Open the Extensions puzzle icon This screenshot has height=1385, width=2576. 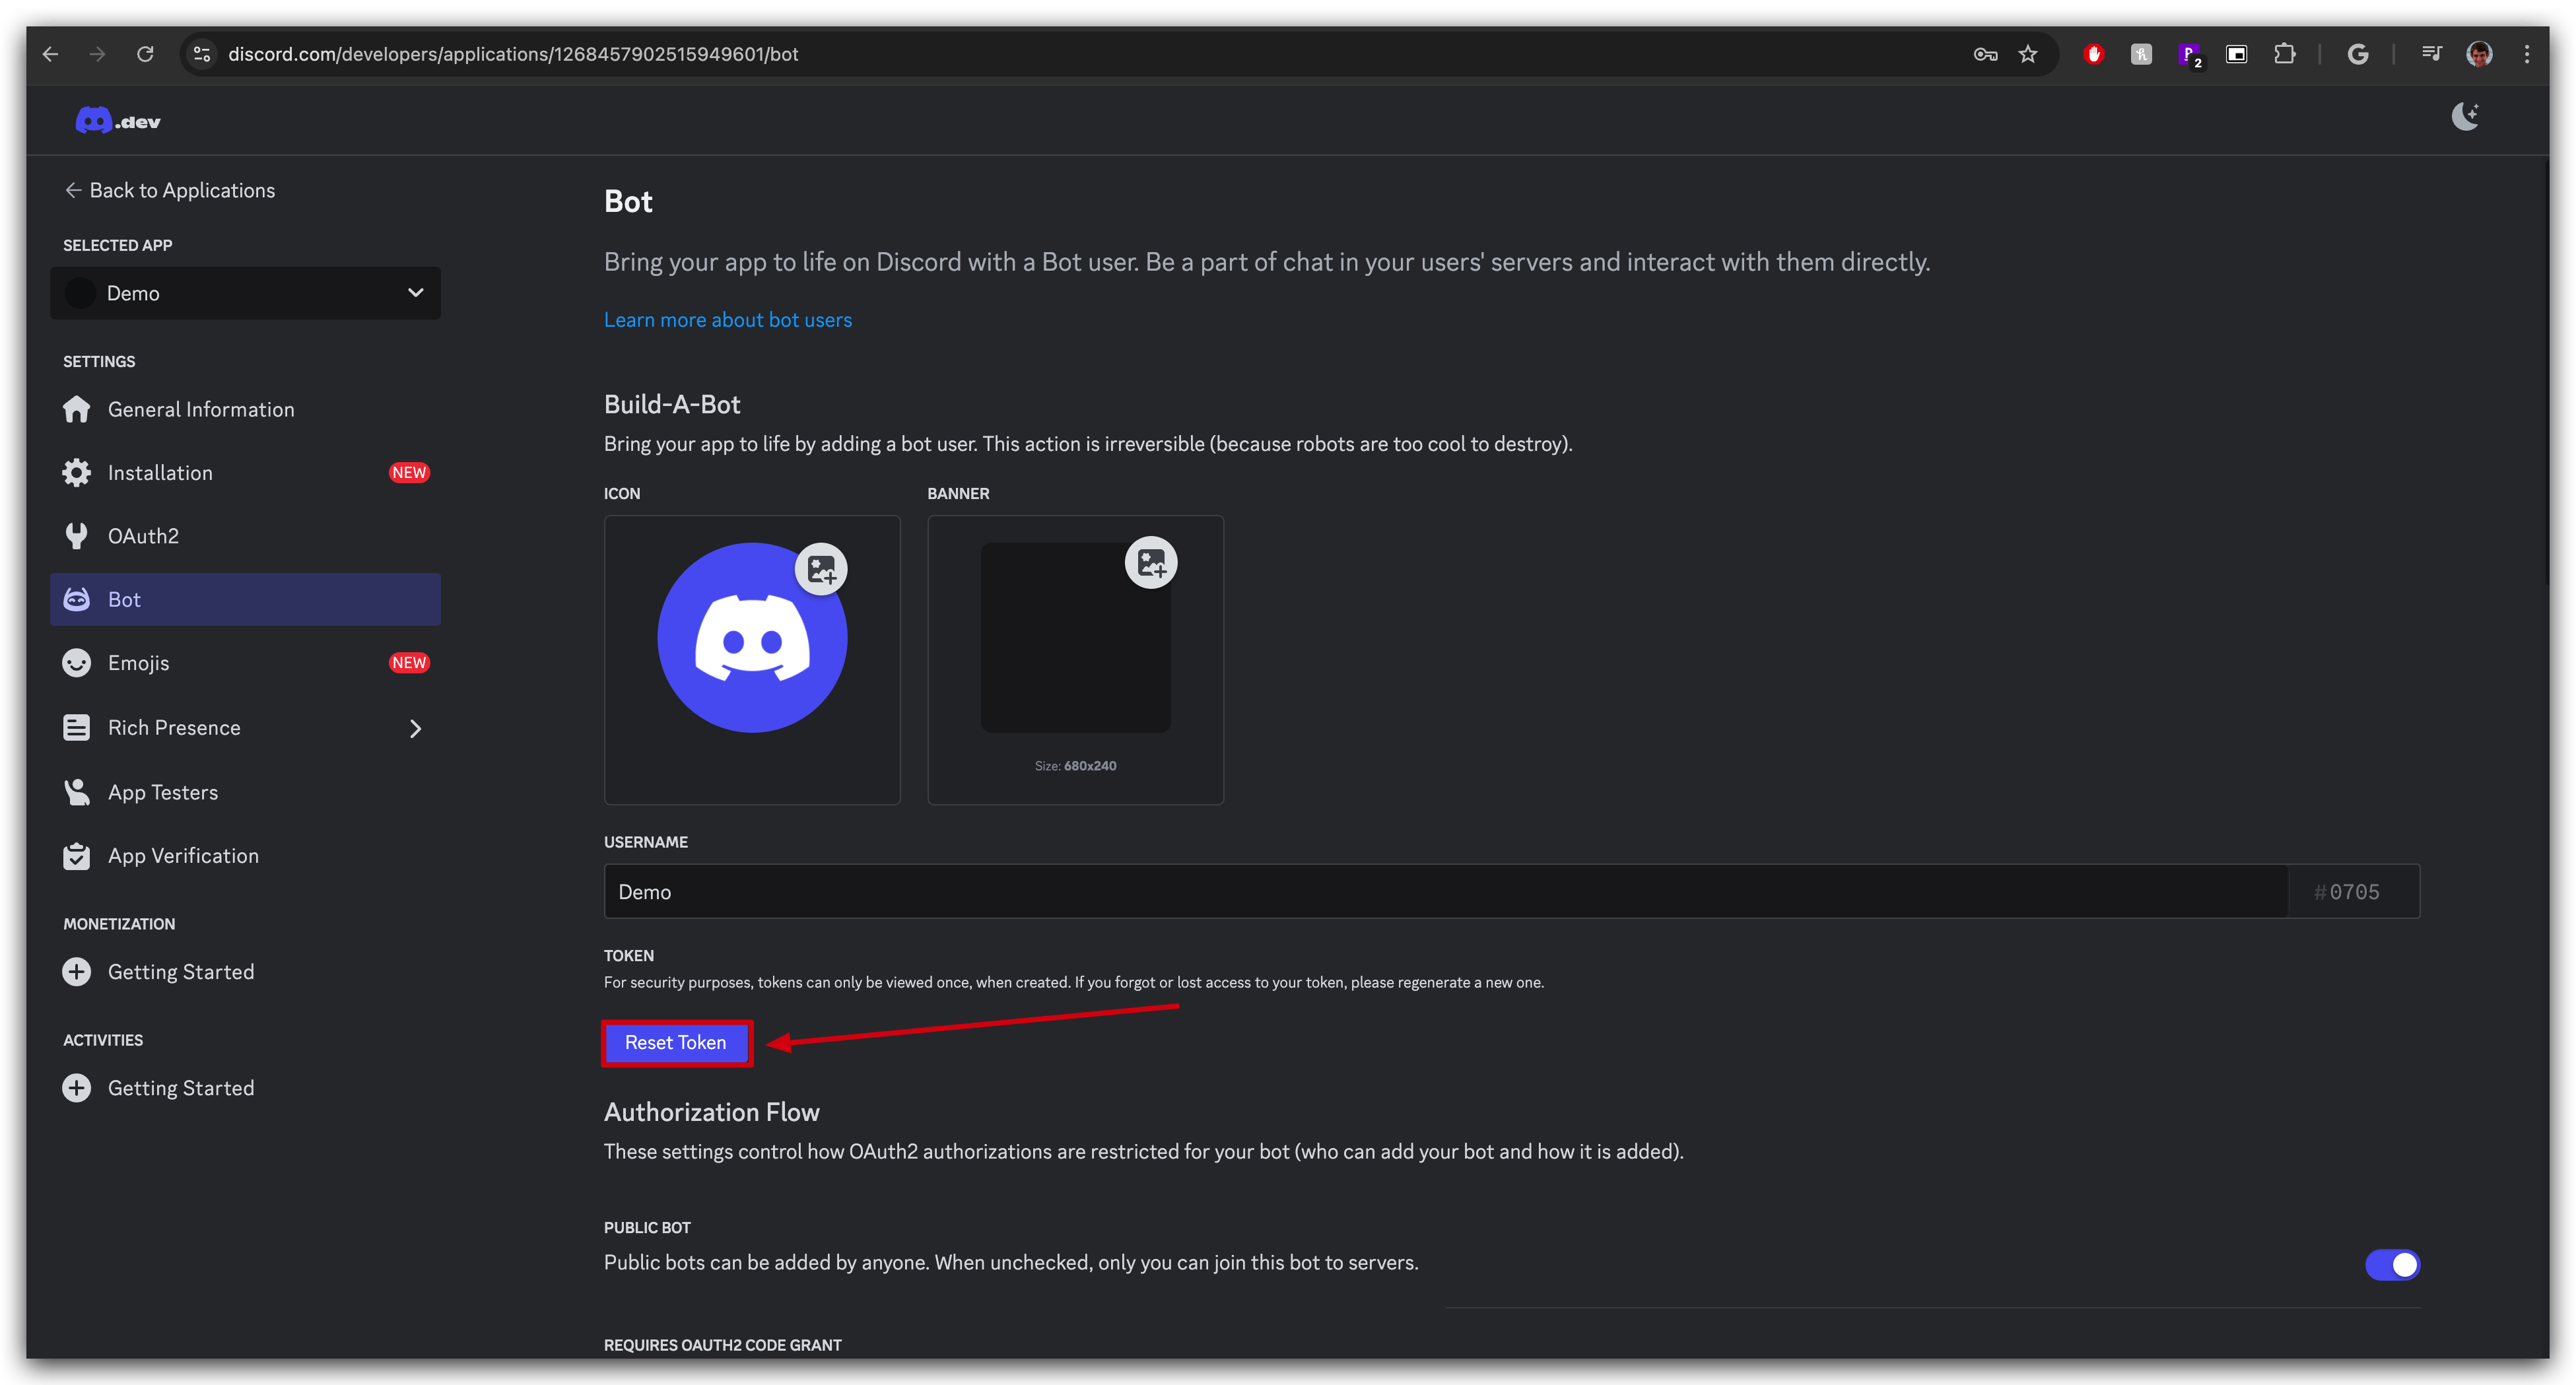tap(2284, 54)
